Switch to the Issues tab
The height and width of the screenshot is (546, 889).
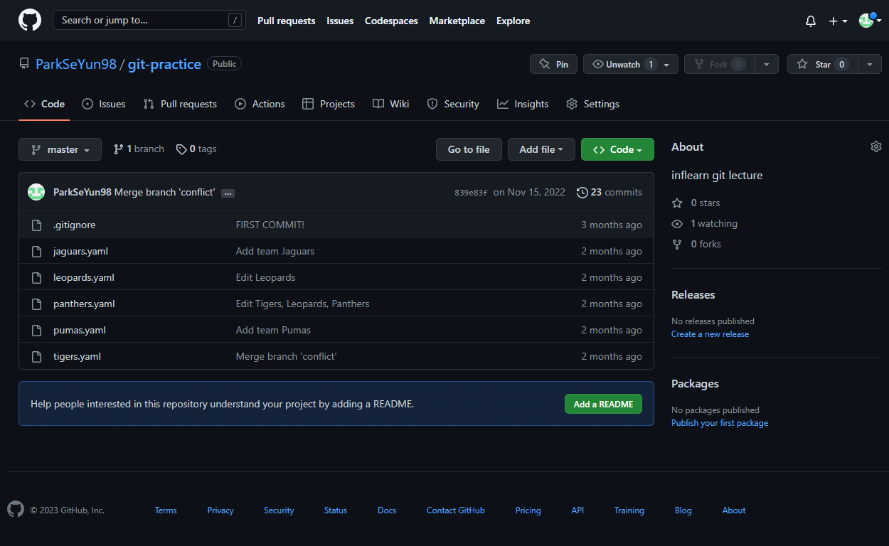click(x=104, y=104)
